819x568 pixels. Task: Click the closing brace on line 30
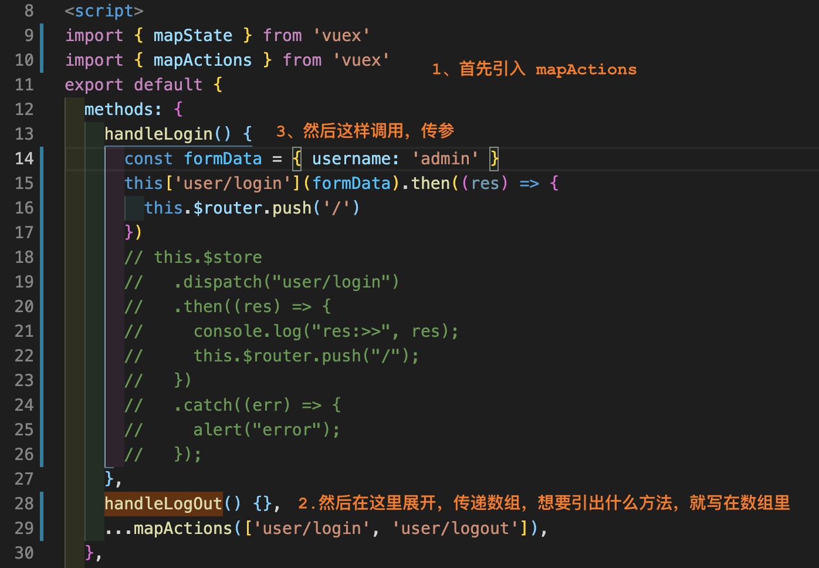(89, 553)
